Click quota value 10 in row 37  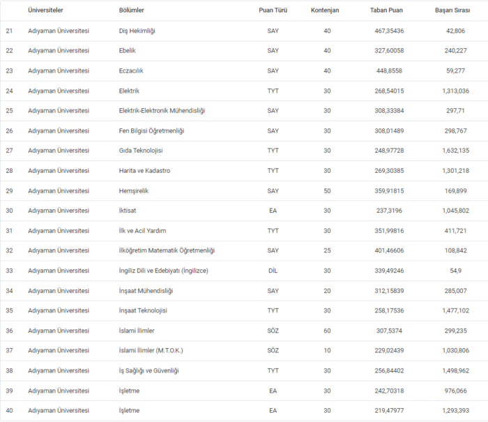pos(327,350)
